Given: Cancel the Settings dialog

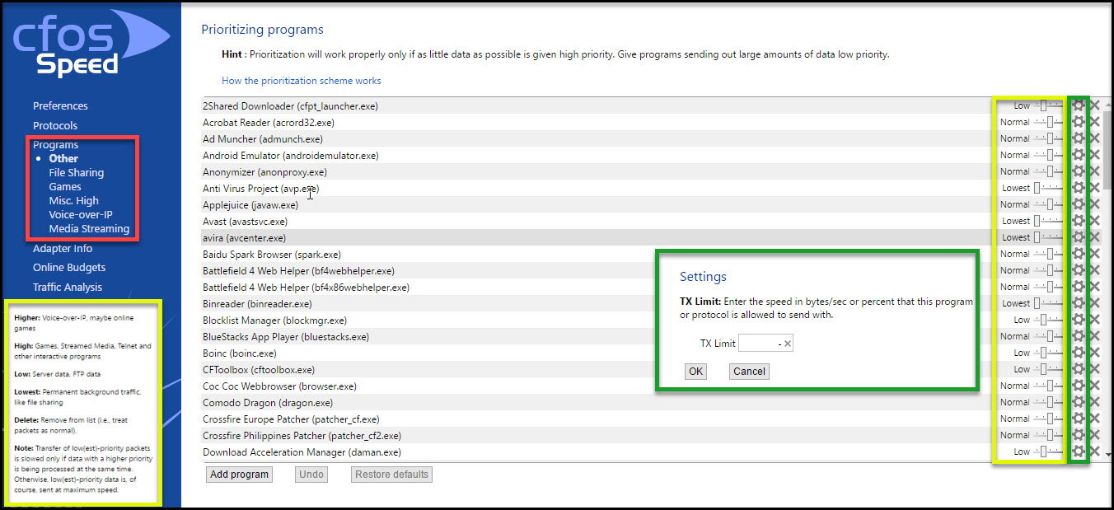Looking at the screenshot, I should coord(749,371).
